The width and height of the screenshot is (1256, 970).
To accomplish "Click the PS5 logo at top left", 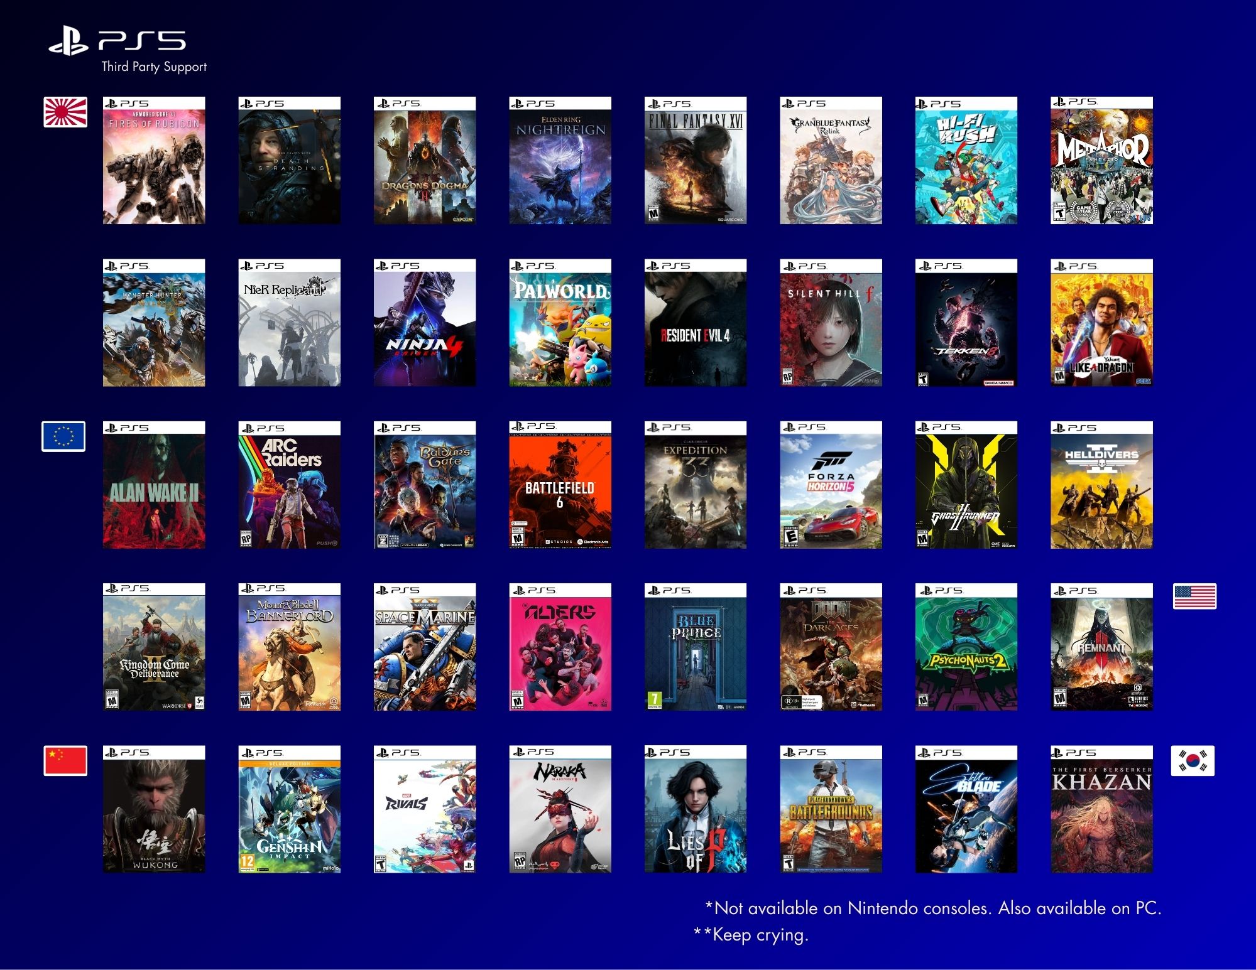I will pyautogui.click(x=117, y=41).
